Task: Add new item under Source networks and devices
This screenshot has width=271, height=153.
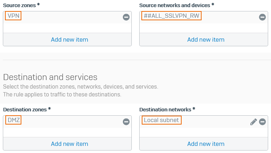Action: 206,39
